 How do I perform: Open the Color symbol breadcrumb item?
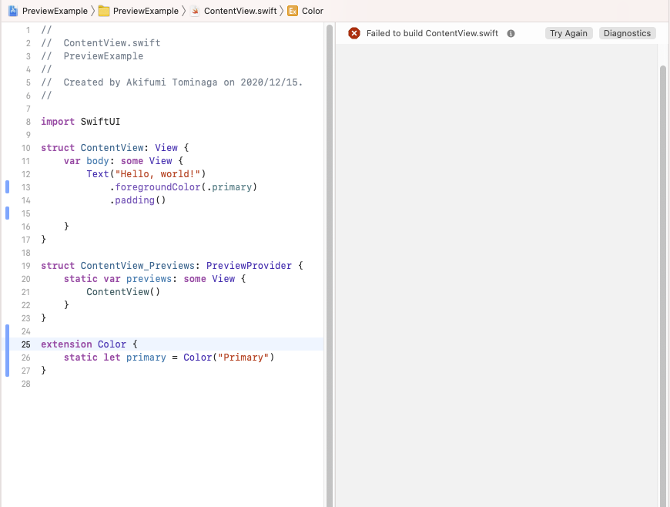[x=313, y=11]
